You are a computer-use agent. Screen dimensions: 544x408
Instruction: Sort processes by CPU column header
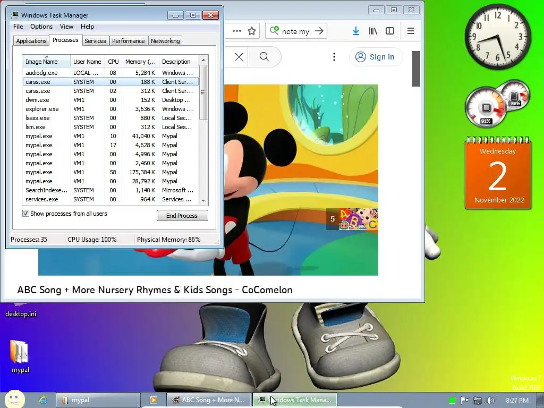pos(113,62)
